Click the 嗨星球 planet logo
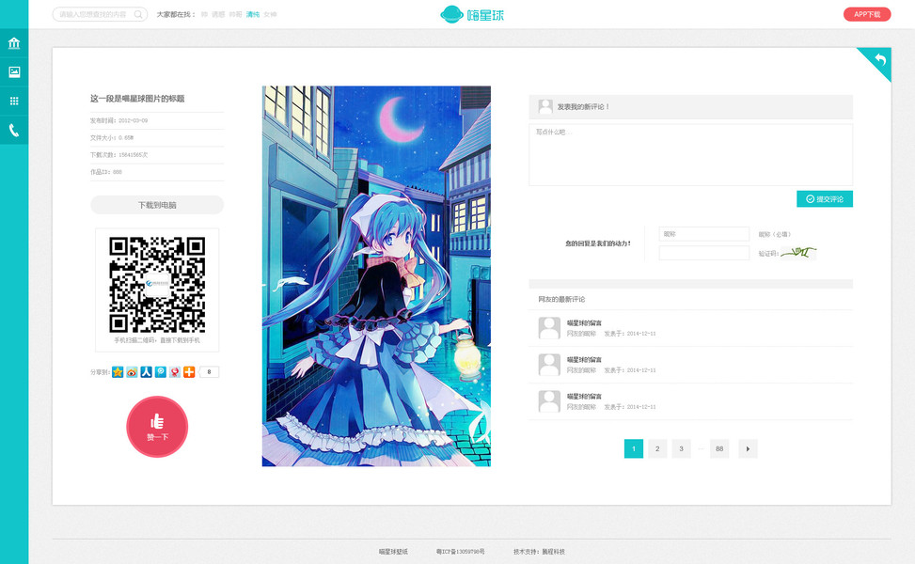Screen dimensions: 915x564 point(471,14)
